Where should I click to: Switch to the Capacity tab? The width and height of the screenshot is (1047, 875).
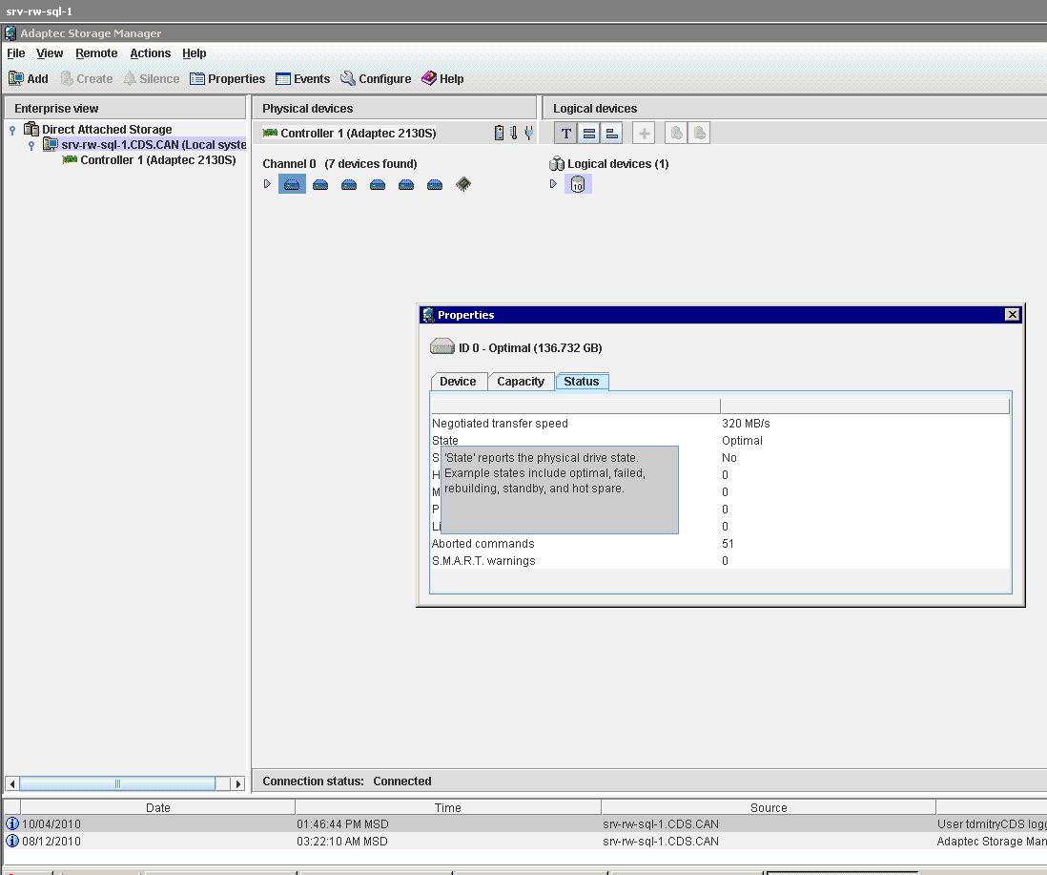tap(520, 382)
